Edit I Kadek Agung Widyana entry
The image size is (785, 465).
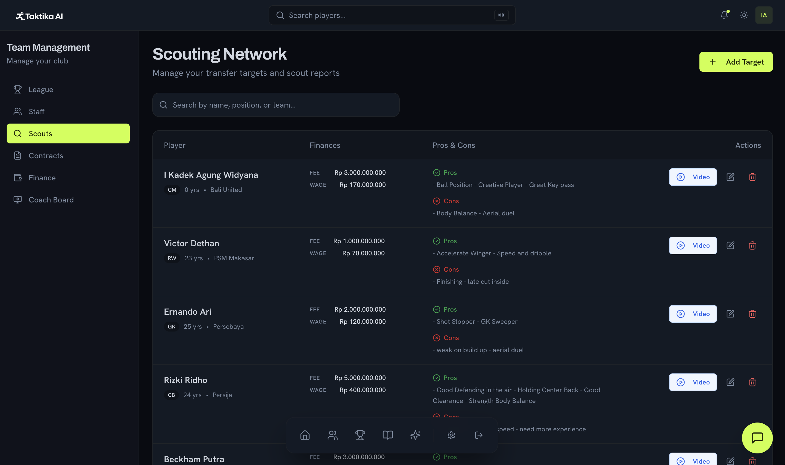point(730,177)
